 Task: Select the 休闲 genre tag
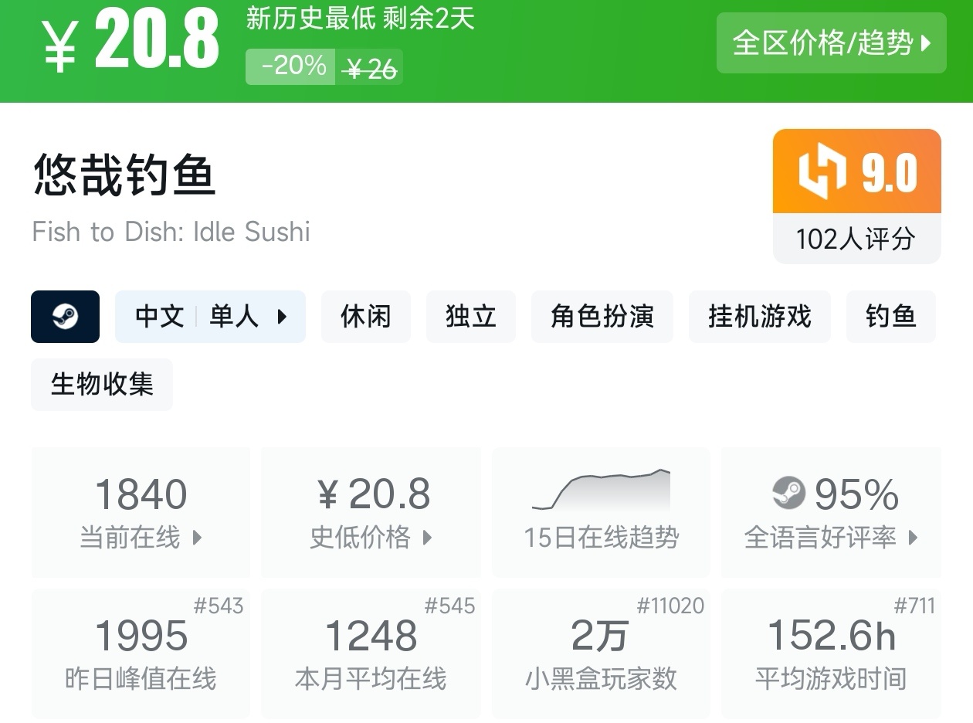coord(365,317)
